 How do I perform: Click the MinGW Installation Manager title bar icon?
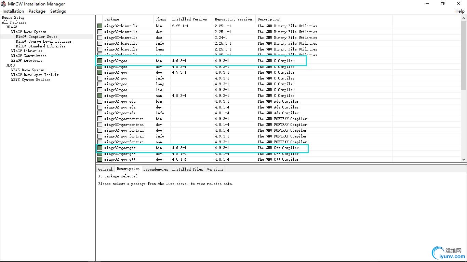pyautogui.click(x=3, y=4)
